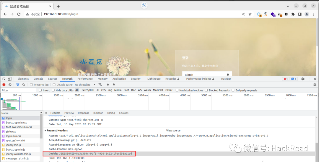Open the Application panel
The image size is (319, 162).
pyautogui.click(x=119, y=79)
